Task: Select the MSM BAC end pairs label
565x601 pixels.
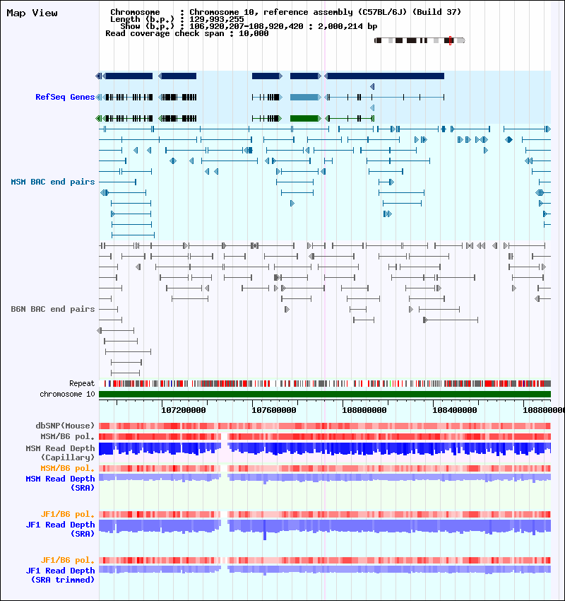Action: coord(52,182)
